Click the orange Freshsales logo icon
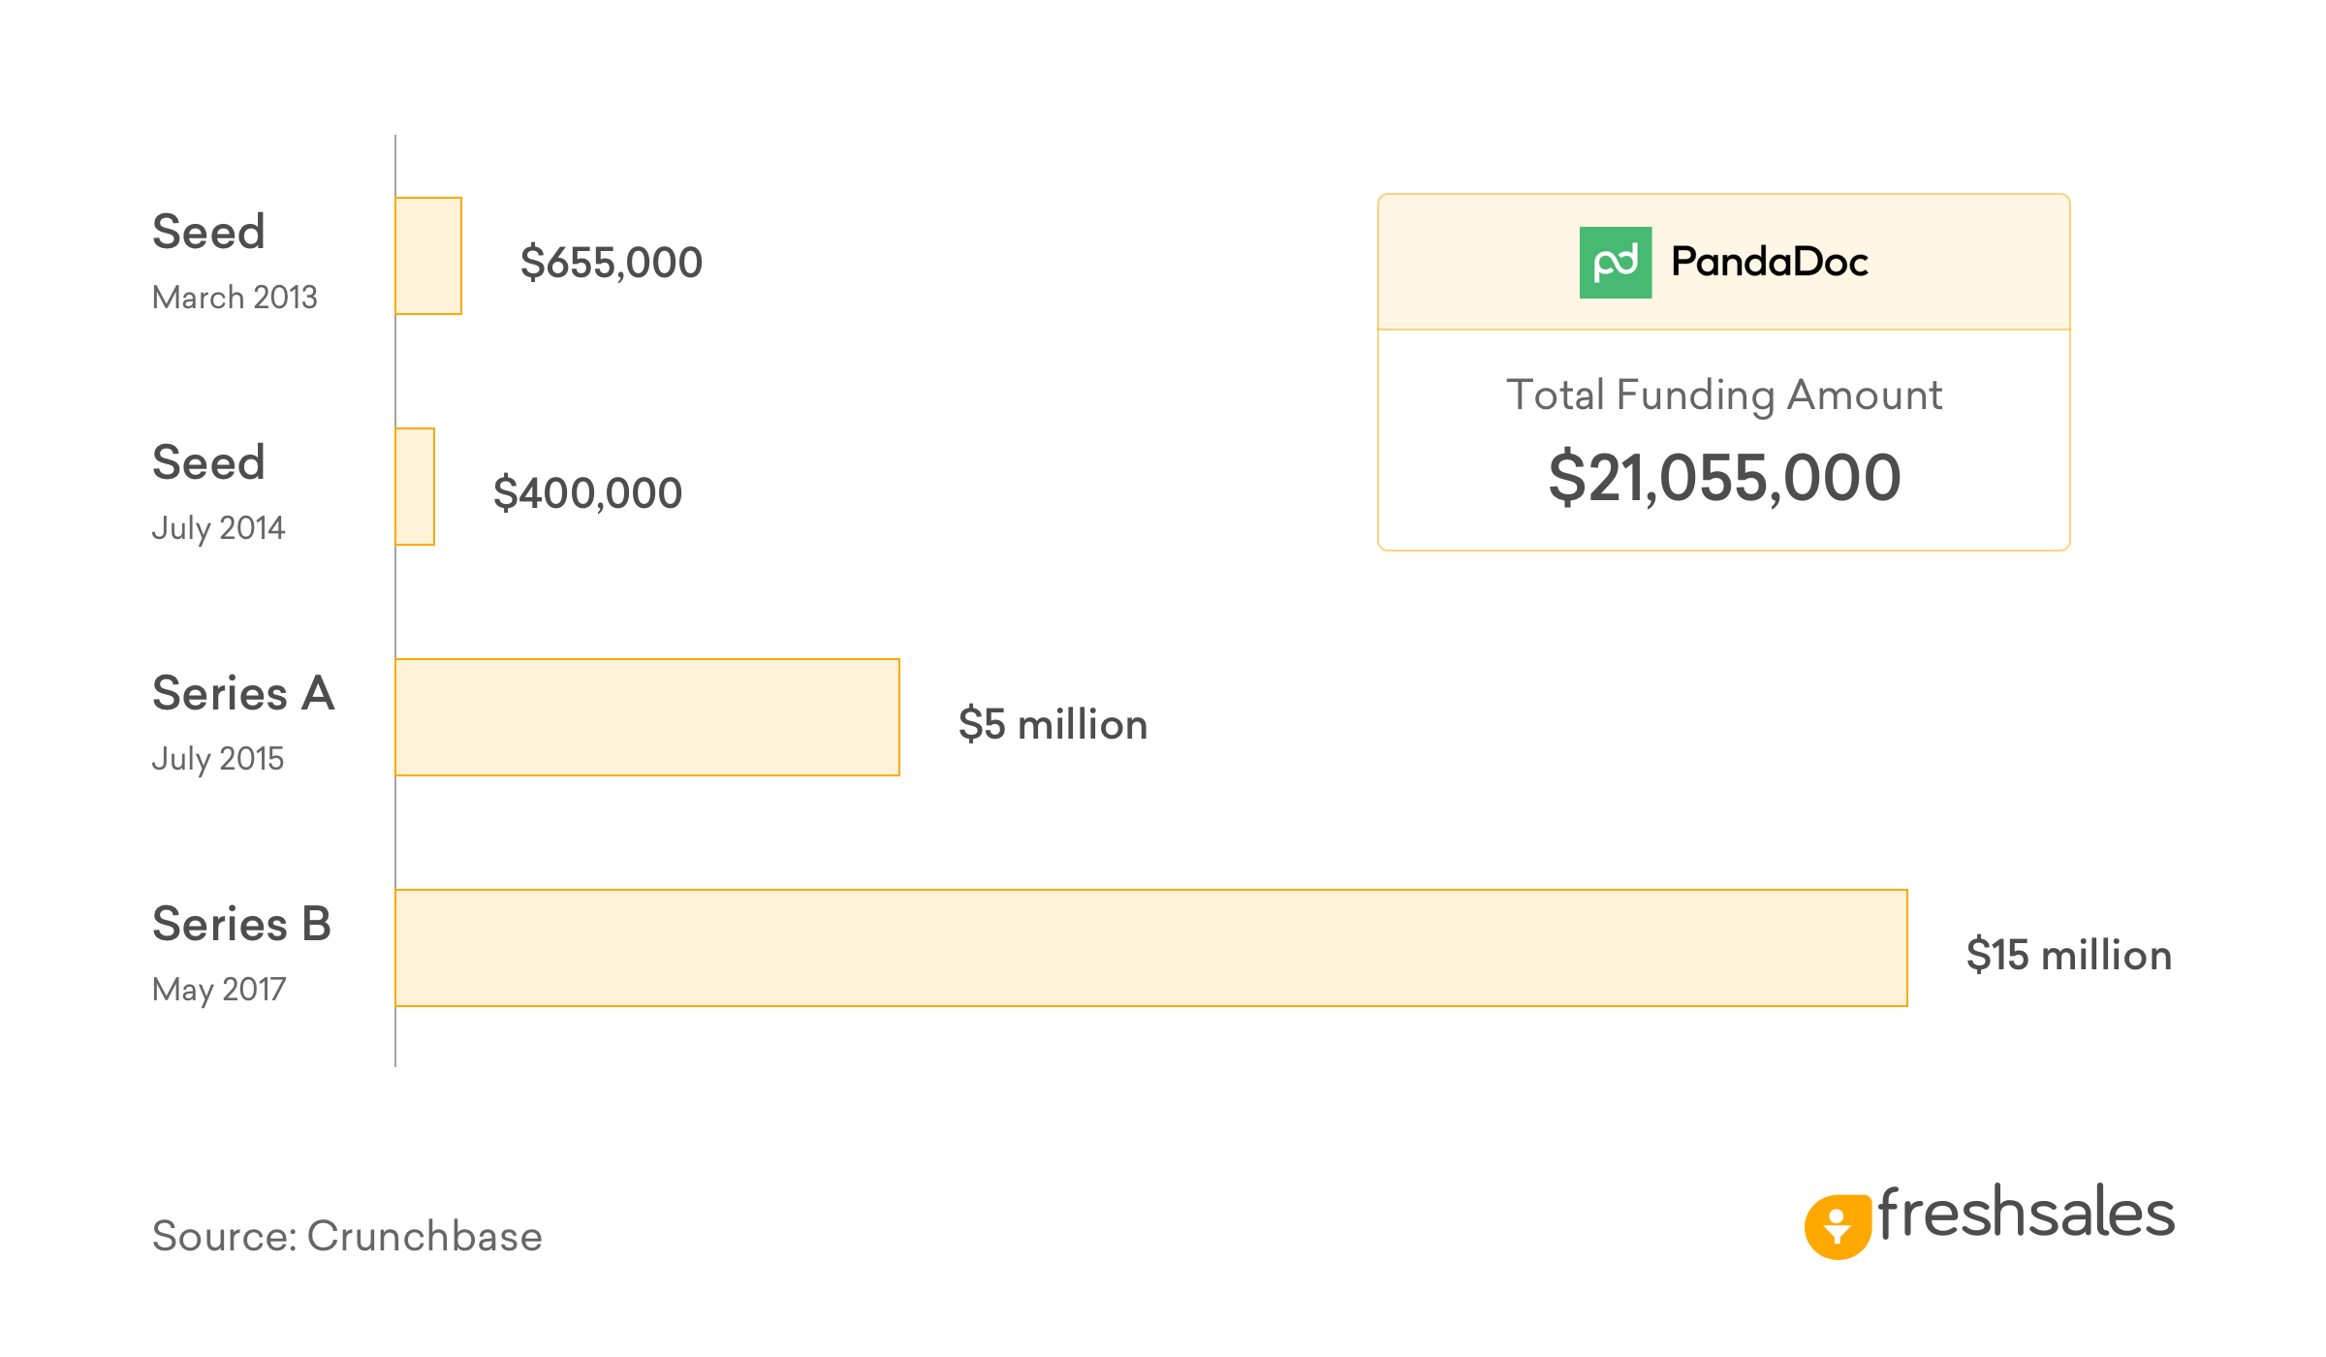 click(x=1837, y=1226)
